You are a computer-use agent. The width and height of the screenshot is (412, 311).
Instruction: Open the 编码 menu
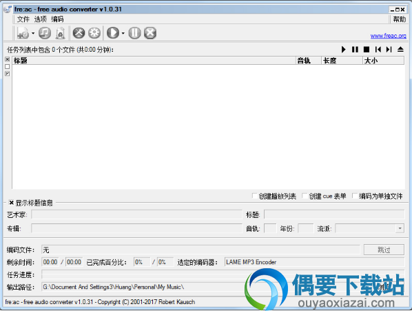pos(57,19)
